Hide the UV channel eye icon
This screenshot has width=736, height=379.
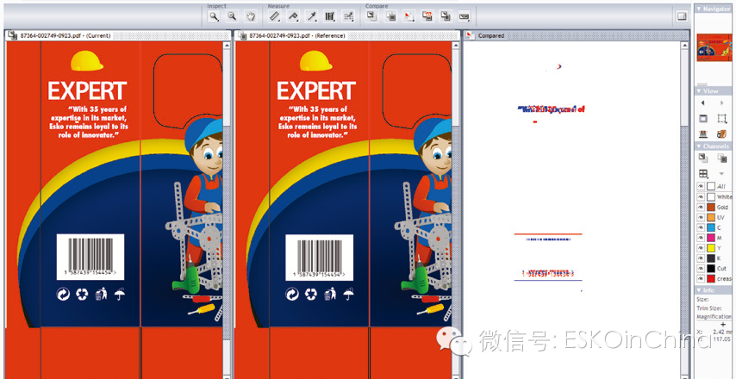pyautogui.click(x=701, y=218)
